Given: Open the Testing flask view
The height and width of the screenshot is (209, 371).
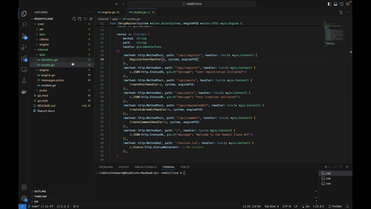Looking at the screenshot, I should click(x=24, y=81).
